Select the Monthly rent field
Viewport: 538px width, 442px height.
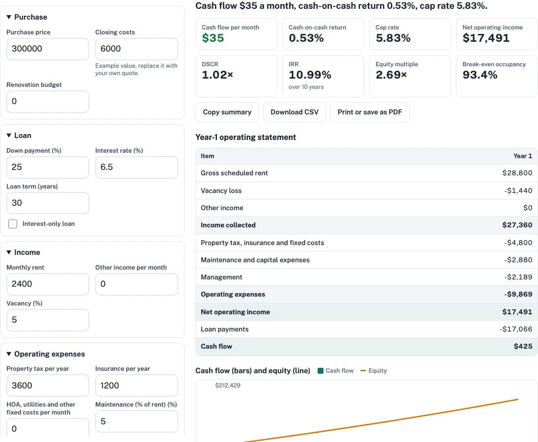[48, 284]
